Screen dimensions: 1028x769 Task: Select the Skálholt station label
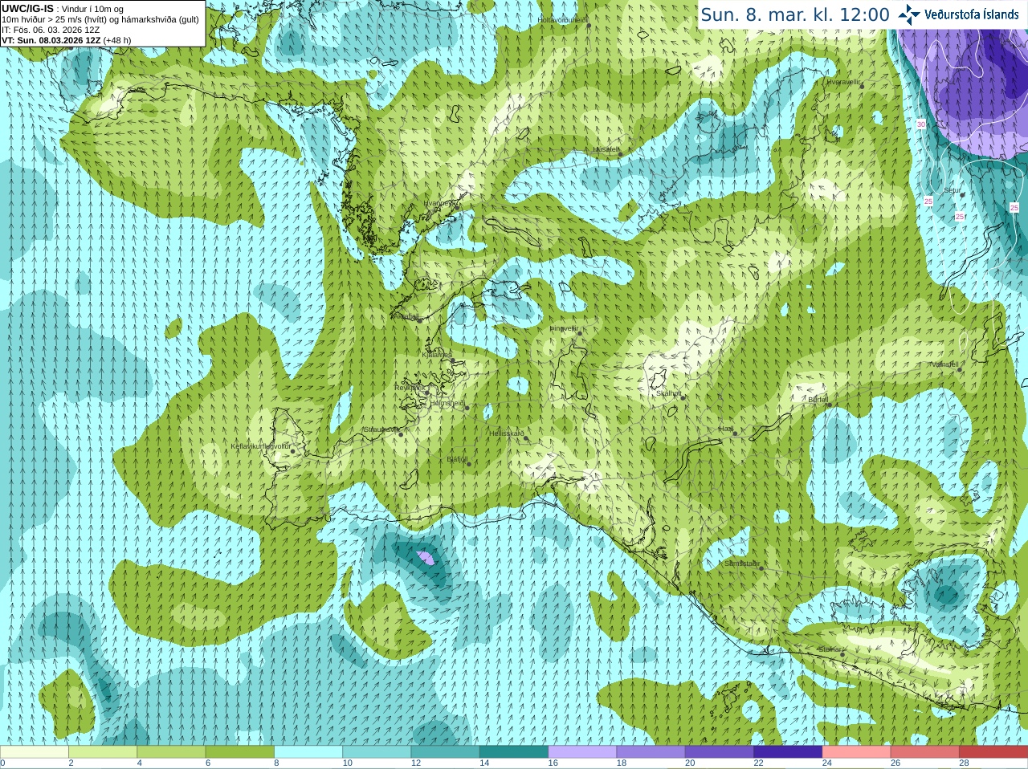668,393
